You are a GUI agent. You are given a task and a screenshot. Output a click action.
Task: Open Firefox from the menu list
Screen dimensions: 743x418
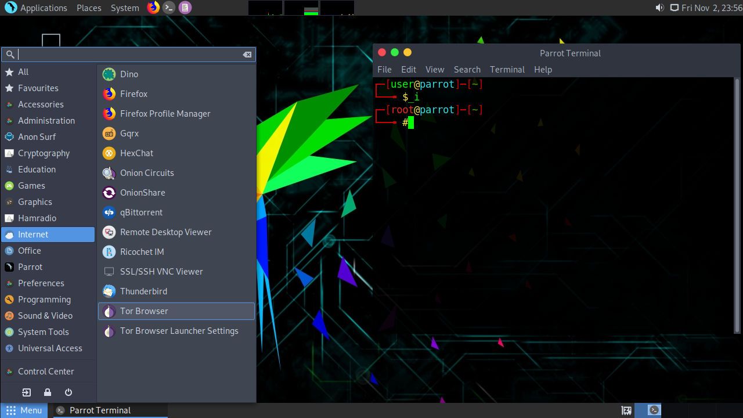(176, 93)
